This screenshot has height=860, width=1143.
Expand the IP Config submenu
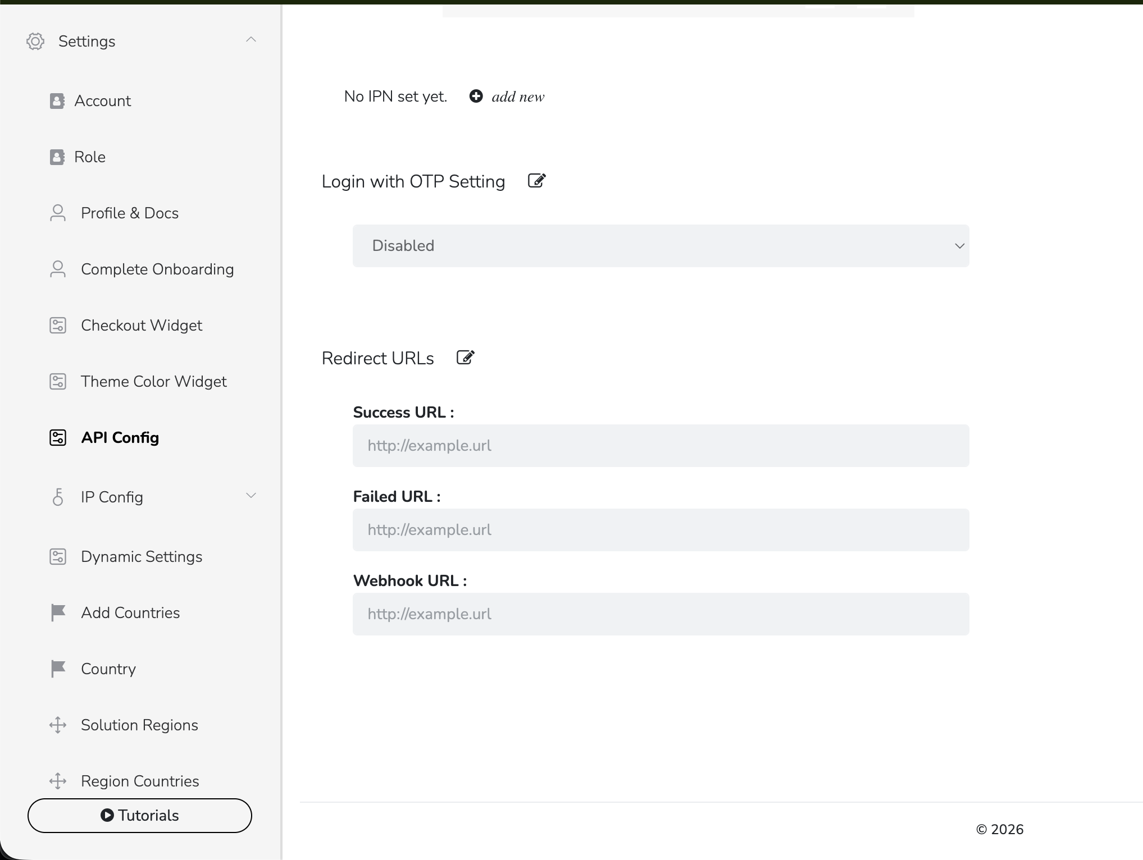(251, 496)
